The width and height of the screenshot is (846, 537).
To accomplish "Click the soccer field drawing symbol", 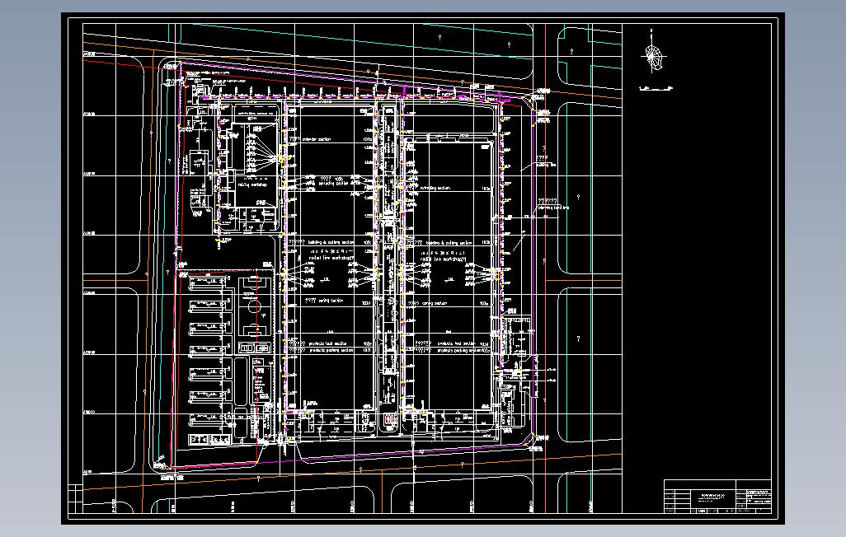I will click(256, 306).
